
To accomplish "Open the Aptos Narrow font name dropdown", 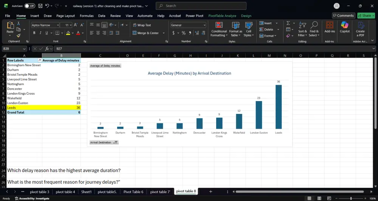I will 57,25.
